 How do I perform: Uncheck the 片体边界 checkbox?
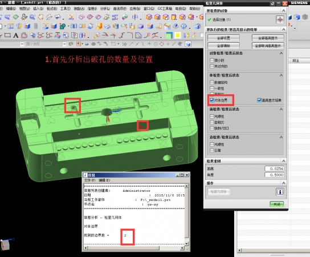click(x=212, y=101)
